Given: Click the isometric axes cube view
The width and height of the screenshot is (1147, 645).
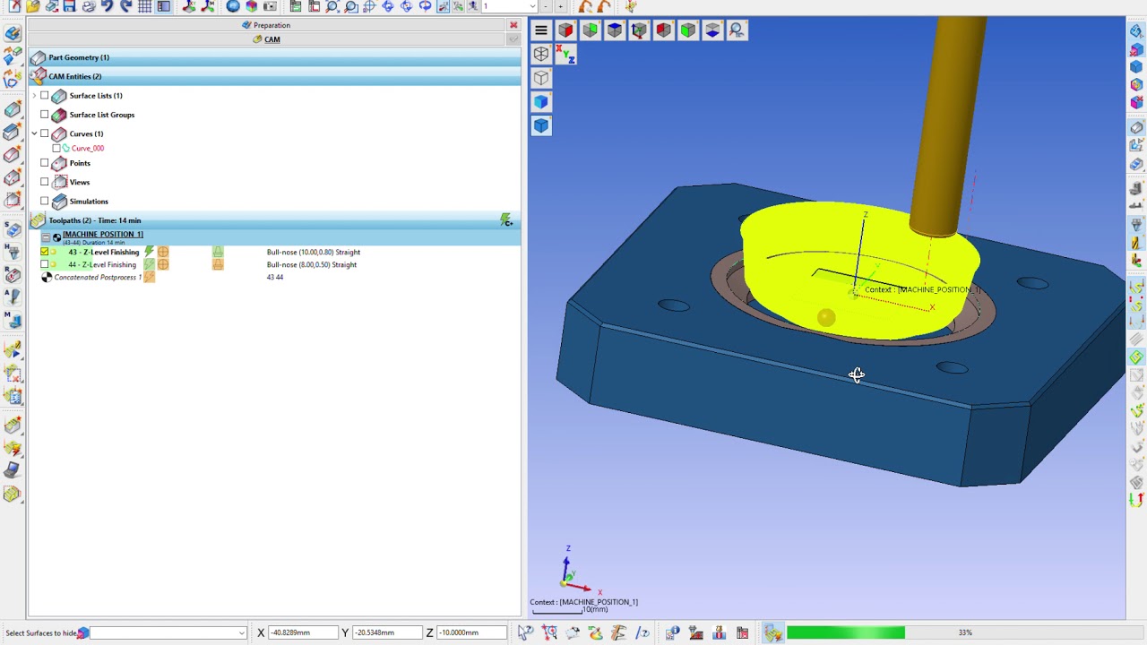Looking at the screenshot, I should pyautogui.click(x=639, y=30).
